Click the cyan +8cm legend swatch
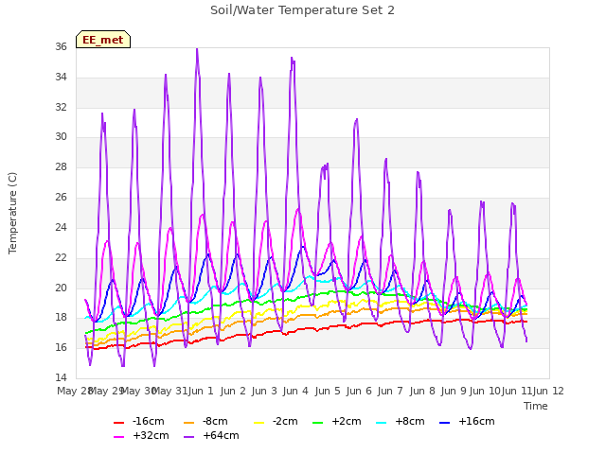The image size is (606, 454). click(x=381, y=423)
